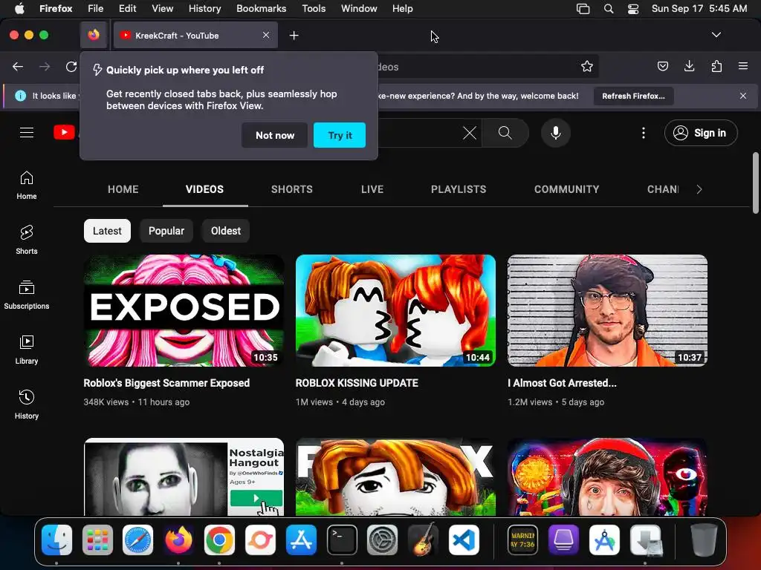Open Roblox's Biggest Scammer Exposed title
The image size is (761, 570).
click(x=166, y=383)
